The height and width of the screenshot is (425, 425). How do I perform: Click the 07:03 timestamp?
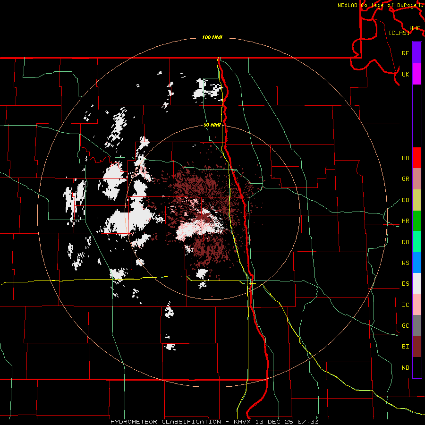coord(308,422)
